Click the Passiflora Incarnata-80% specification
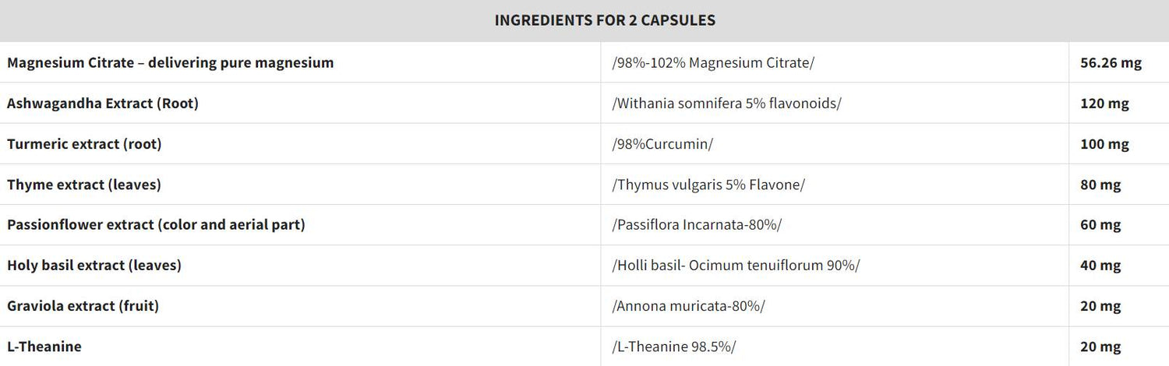This screenshot has width=1169, height=366. (x=698, y=225)
